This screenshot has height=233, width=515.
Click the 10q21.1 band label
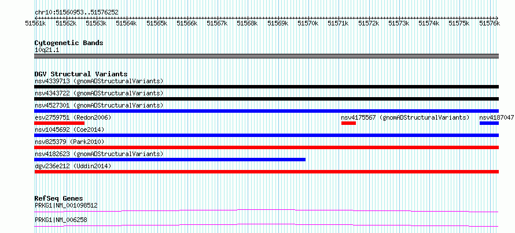pyautogui.click(x=47, y=50)
